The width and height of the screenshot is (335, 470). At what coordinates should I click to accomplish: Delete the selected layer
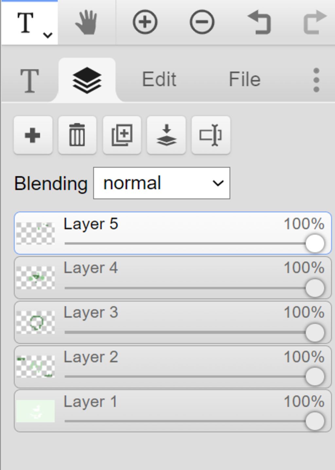coord(77,135)
